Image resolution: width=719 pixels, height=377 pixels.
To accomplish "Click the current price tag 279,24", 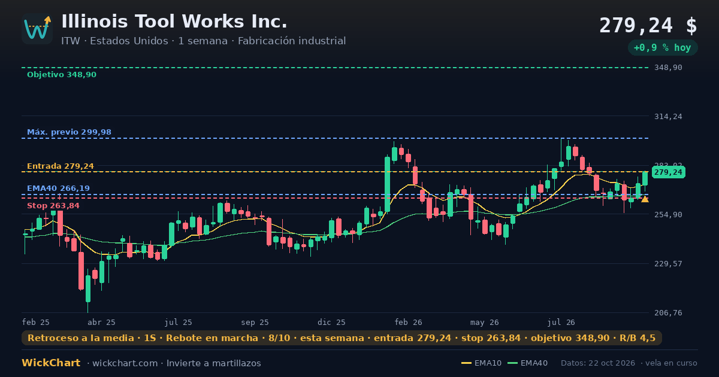I will (x=669, y=172).
